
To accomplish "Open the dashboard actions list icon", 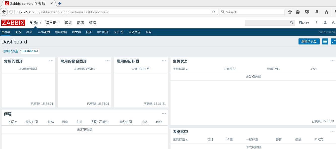I will pos(325,41).
